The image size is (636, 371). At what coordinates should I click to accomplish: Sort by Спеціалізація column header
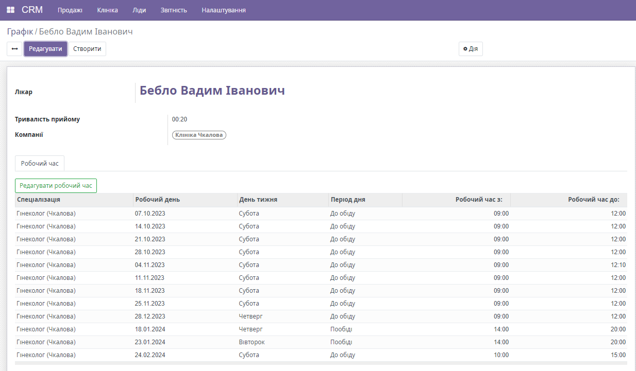click(x=39, y=200)
